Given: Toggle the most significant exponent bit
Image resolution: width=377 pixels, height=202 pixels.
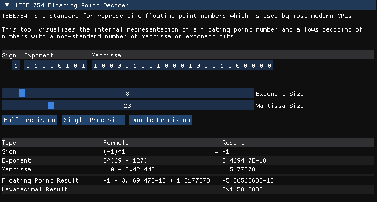Looking at the screenshot, I should click(28, 66).
